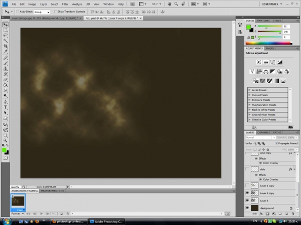This screenshot has height=225, width=301.
Task: Show the dolo layer
Action: pyautogui.click(x=247, y=169)
